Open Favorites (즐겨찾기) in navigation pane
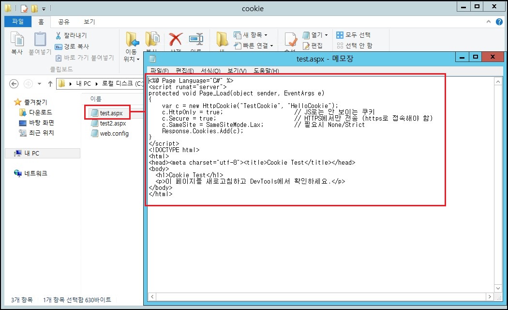The height and width of the screenshot is (310, 508). (x=31, y=102)
